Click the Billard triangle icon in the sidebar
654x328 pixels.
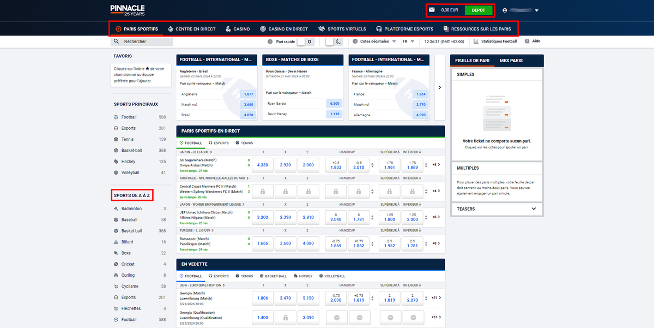116,242
